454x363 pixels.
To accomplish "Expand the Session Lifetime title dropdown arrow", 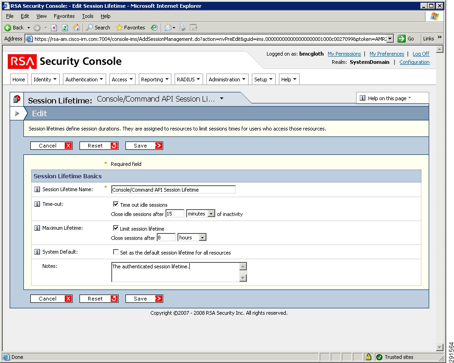I will [221, 98].
